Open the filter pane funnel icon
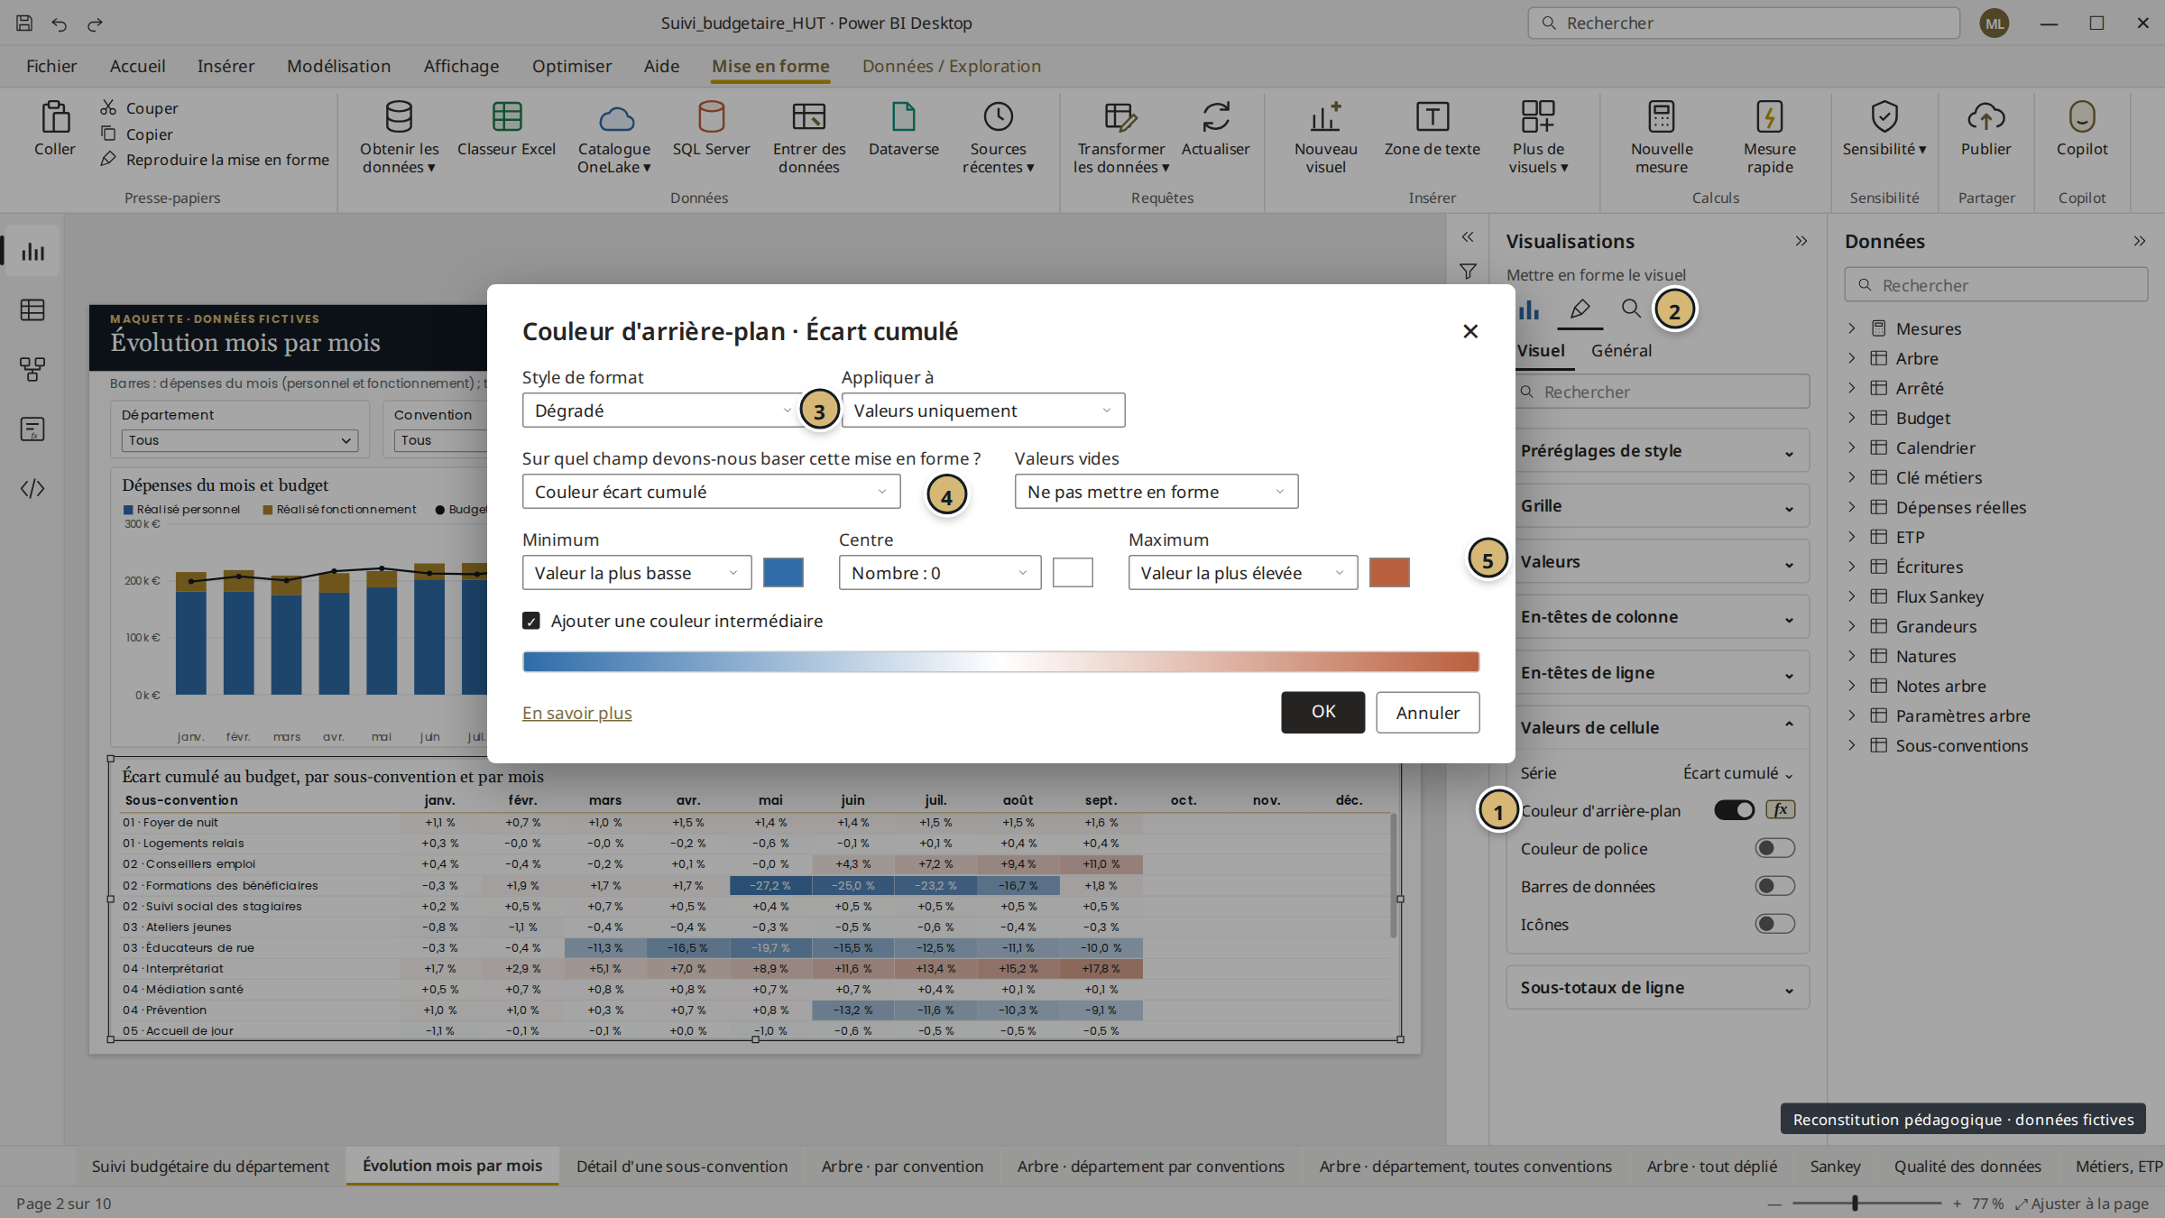 point(1468,271)
